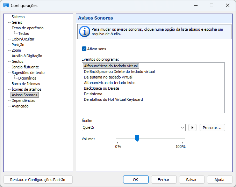
Task: Select the Teclas sub-item
Action: (23, 33)
